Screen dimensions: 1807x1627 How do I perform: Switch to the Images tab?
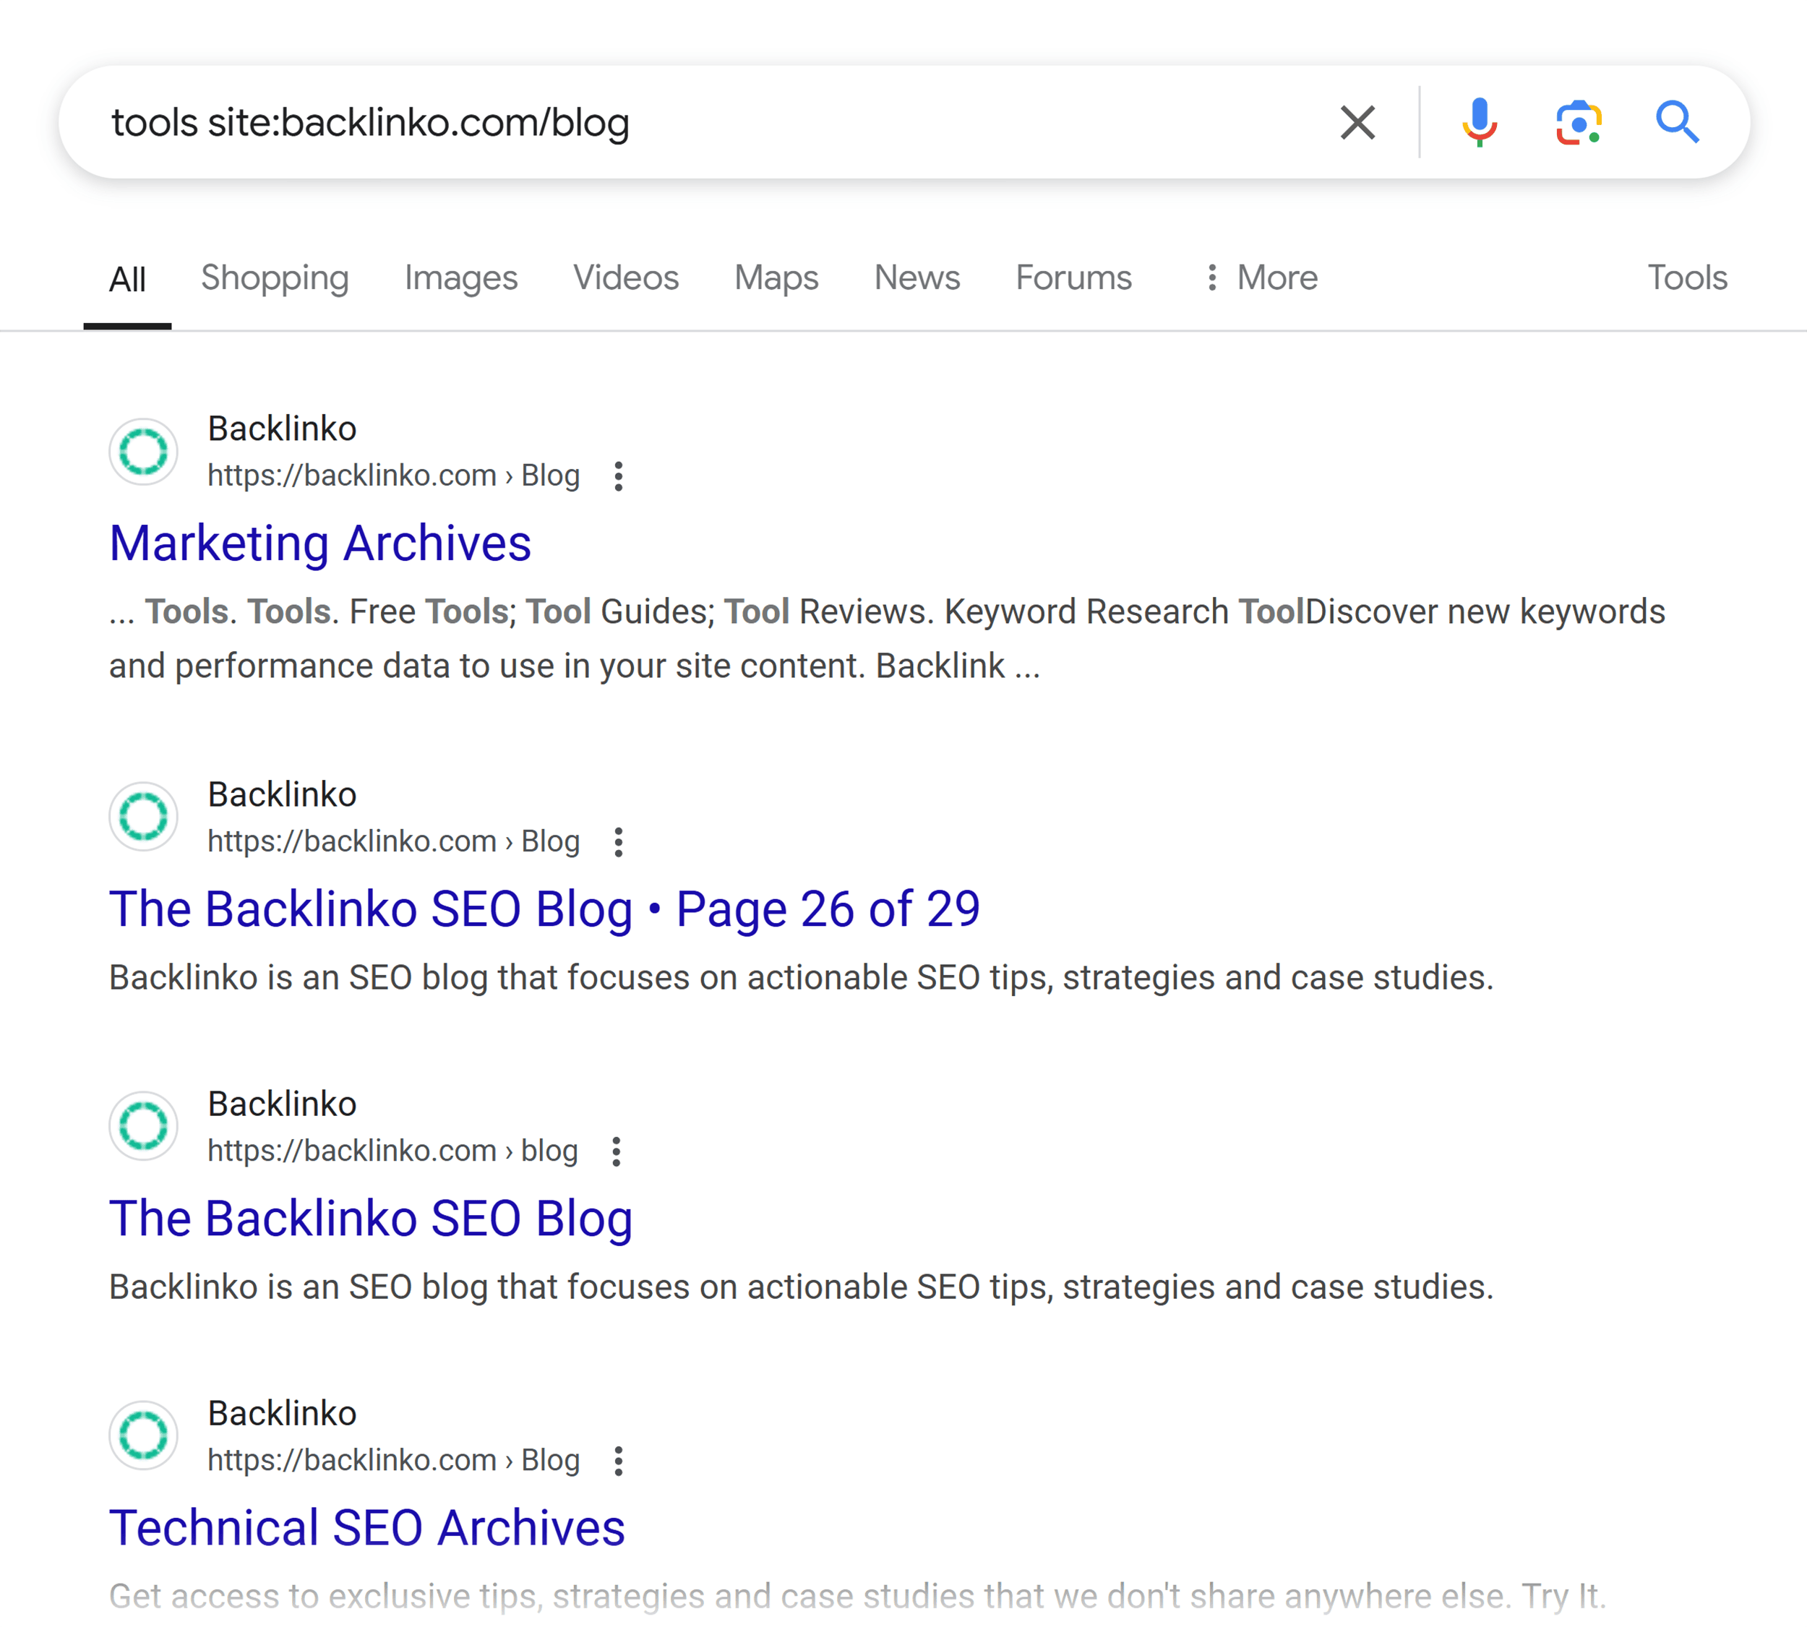point(460,278)
